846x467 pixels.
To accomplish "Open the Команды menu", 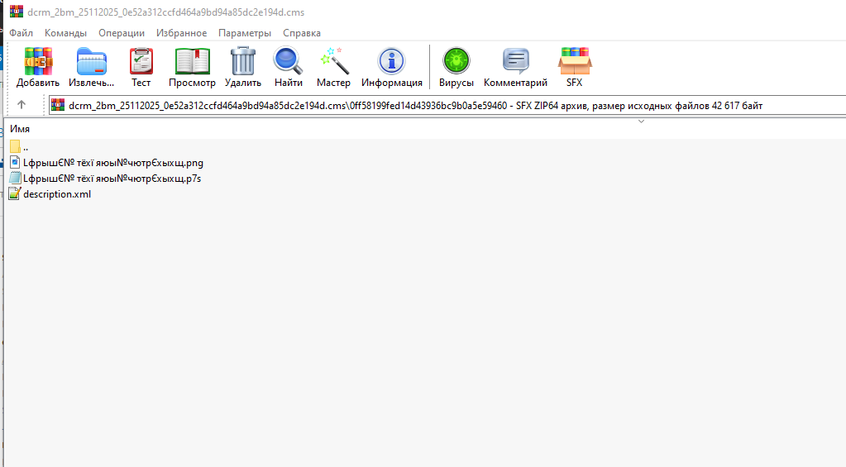I will (65, 33).
